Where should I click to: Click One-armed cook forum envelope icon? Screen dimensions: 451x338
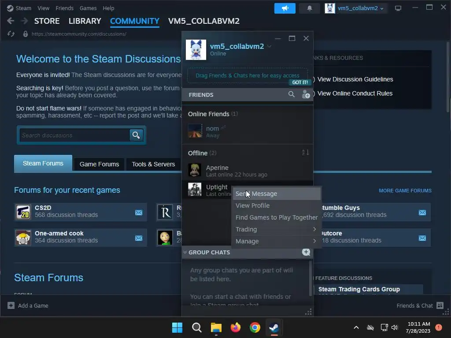(139, 238)
